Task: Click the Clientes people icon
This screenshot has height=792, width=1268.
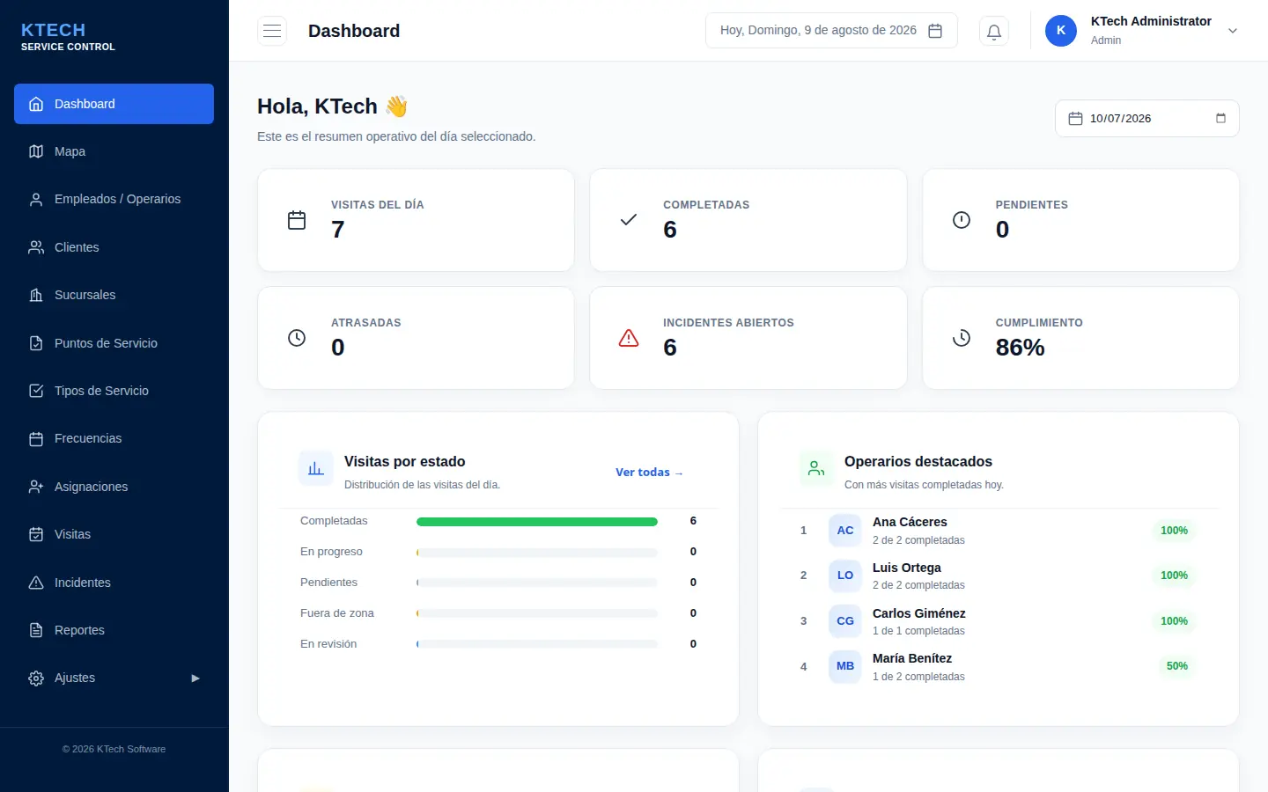Action: tap(36, 247)
